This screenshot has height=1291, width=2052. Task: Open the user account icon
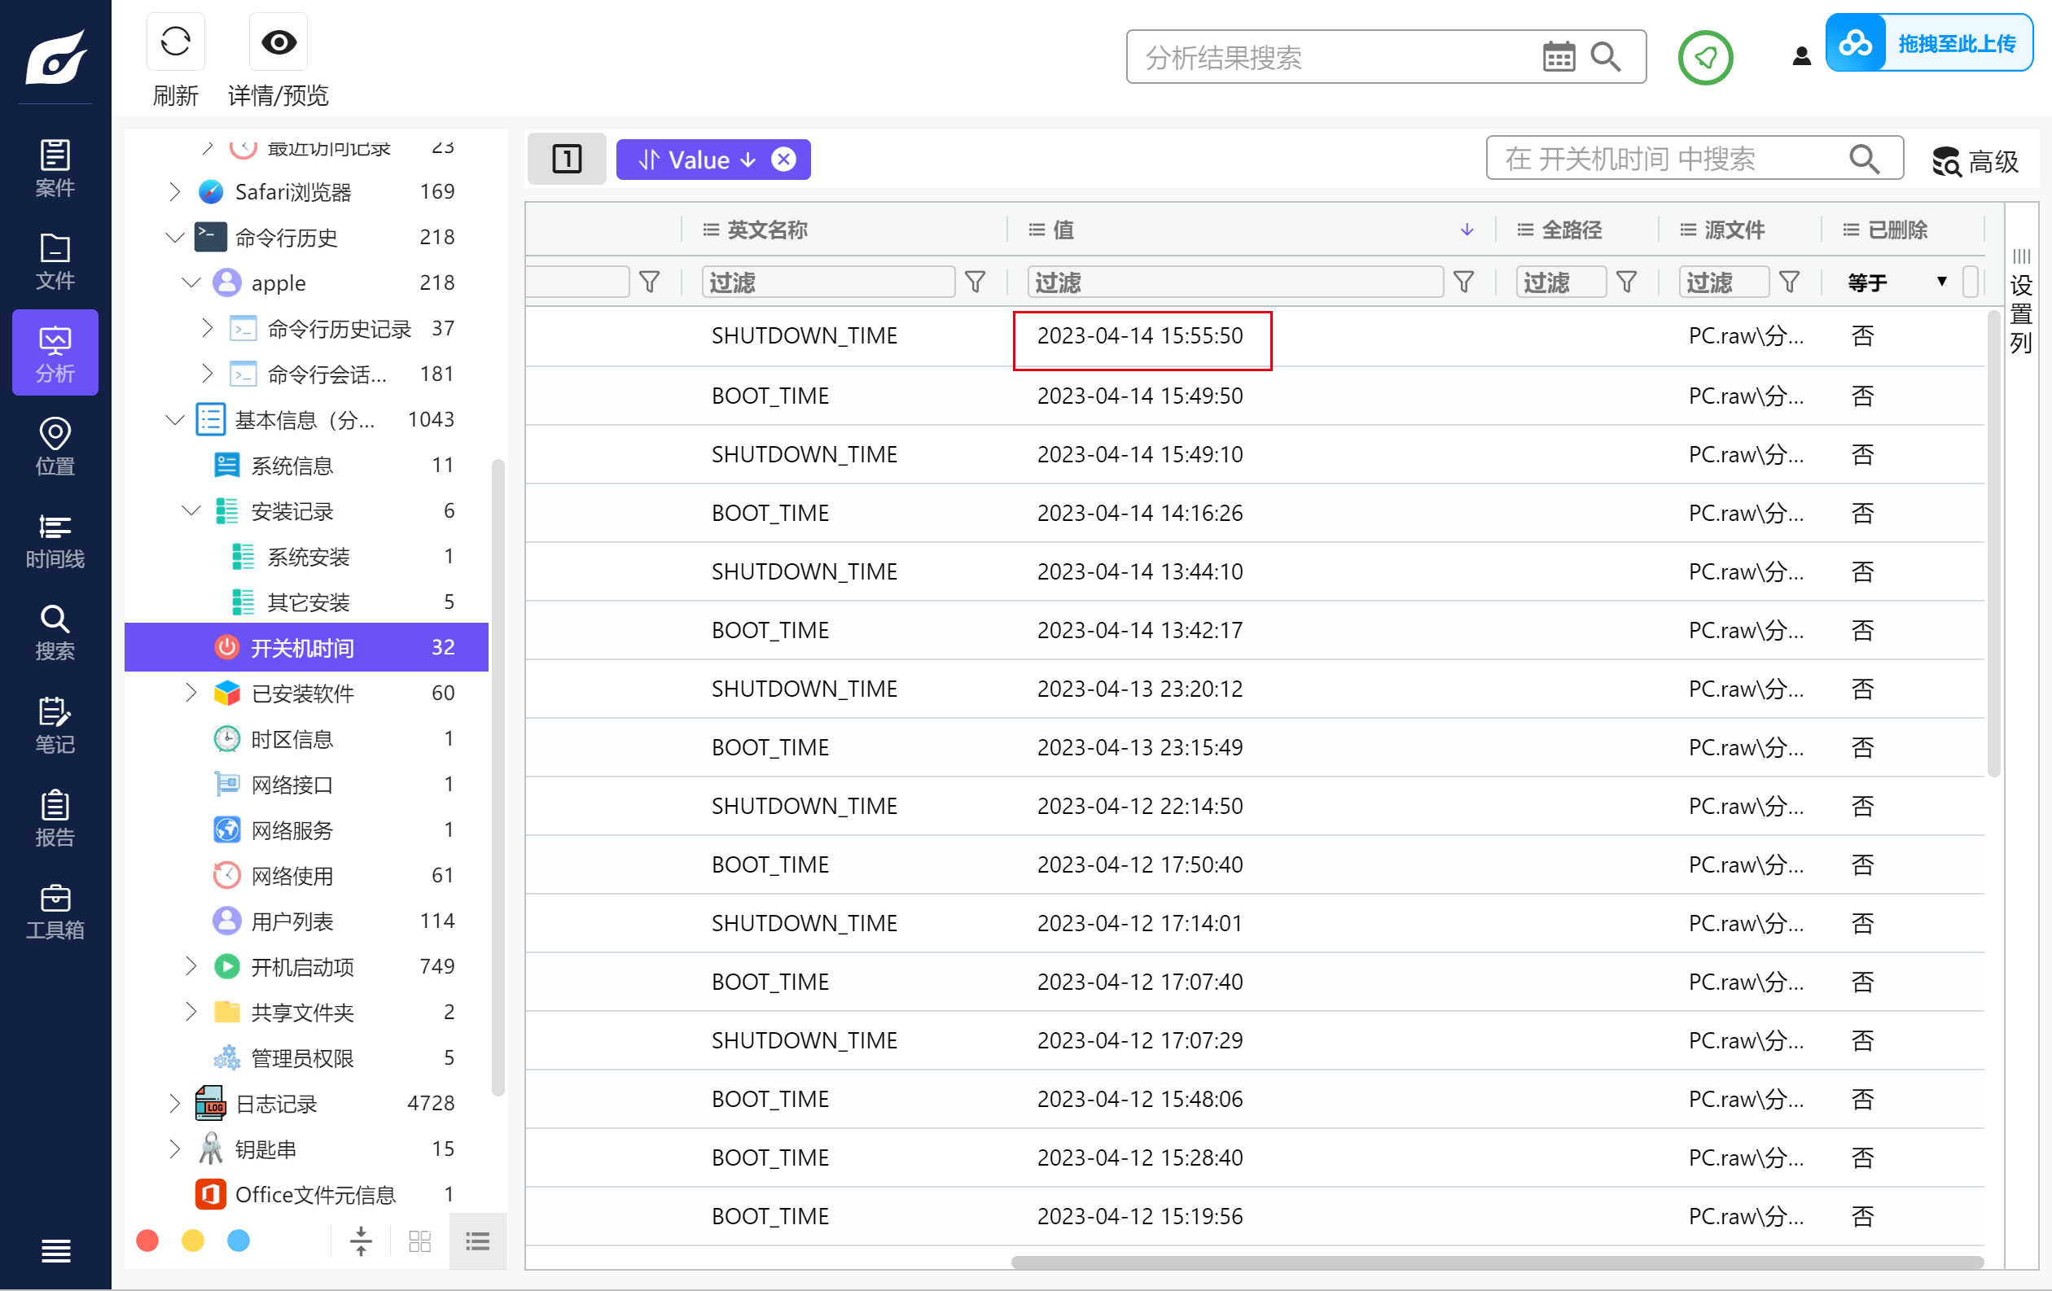click(1800, 56)
